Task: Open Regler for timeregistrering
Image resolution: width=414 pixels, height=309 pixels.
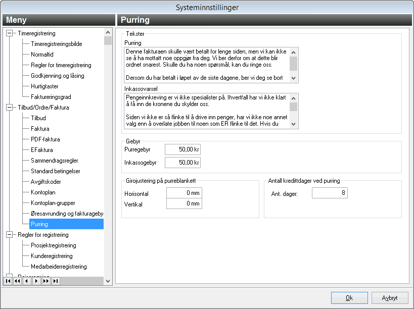Action: click(x=61, y=65)
